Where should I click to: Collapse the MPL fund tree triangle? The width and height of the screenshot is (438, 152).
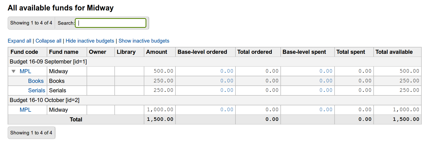click(14, 71)
